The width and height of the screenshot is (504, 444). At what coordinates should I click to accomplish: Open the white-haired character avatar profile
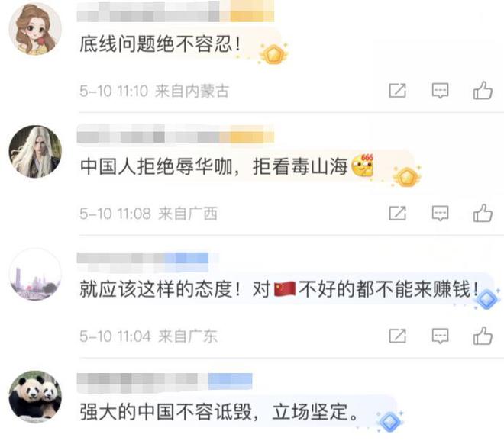35,152
